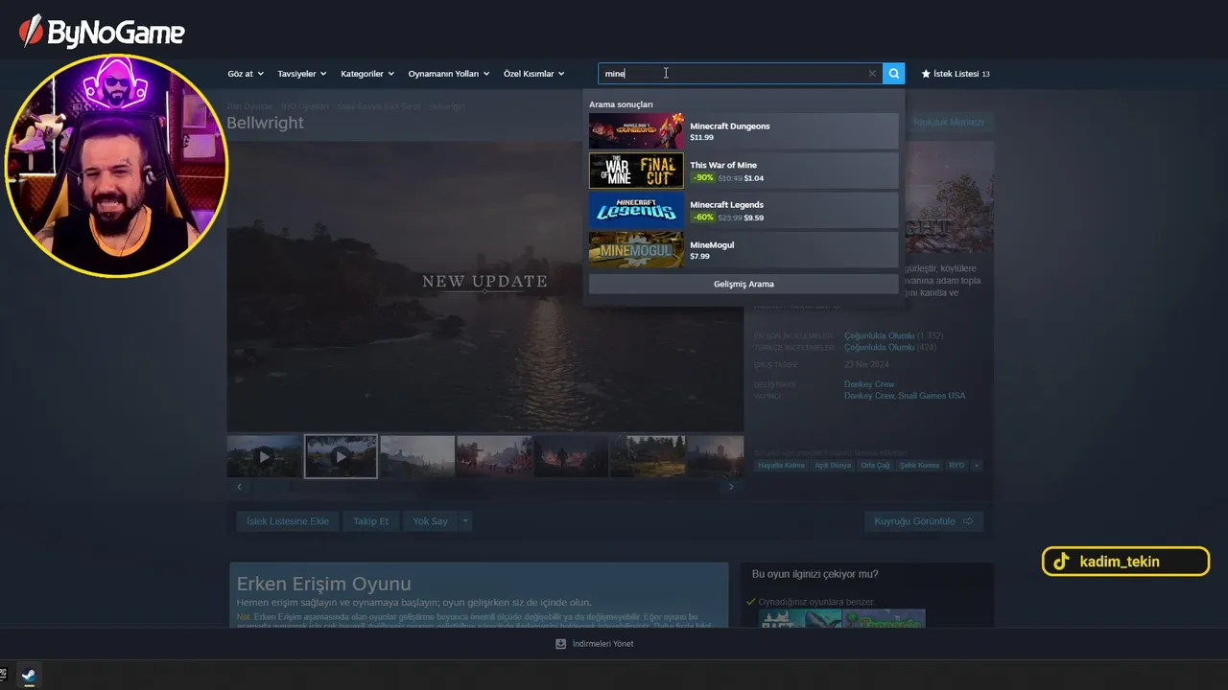Click the İndirmeleri Yönet downloads button
The image size is (1228, 690).
click(595, 644)
